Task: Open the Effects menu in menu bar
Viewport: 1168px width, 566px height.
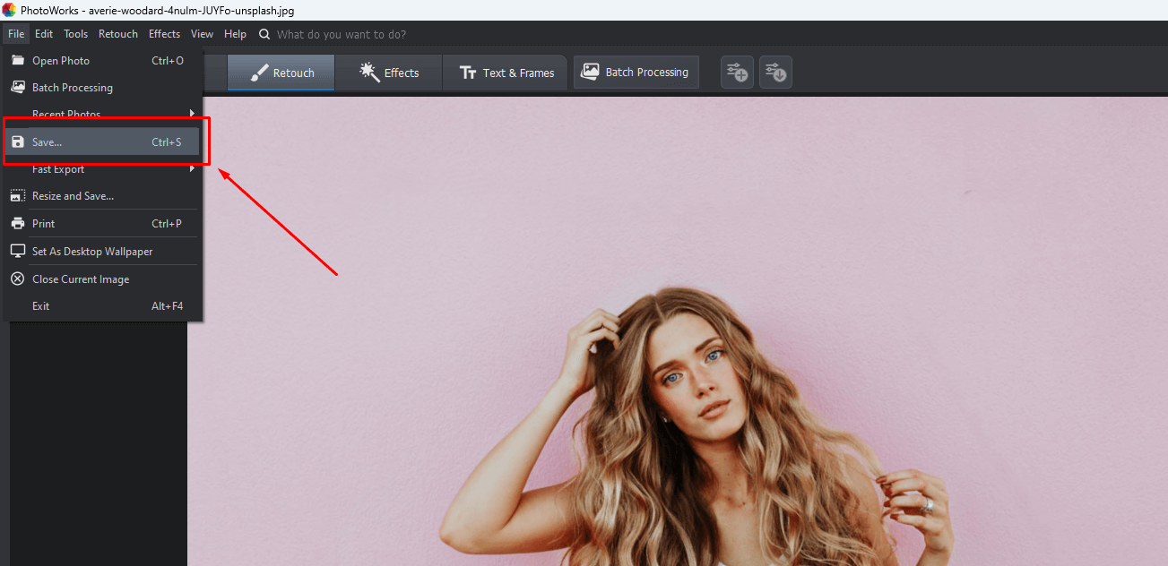Action: [x=164, y=34]
